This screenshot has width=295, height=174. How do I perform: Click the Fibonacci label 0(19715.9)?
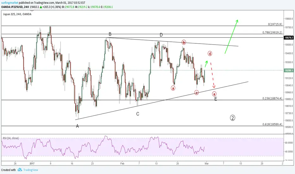point(275,24)
